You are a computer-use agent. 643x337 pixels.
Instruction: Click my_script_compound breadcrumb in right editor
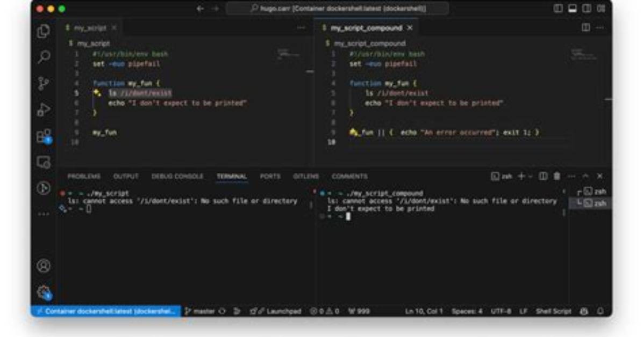tap(369, 43)
